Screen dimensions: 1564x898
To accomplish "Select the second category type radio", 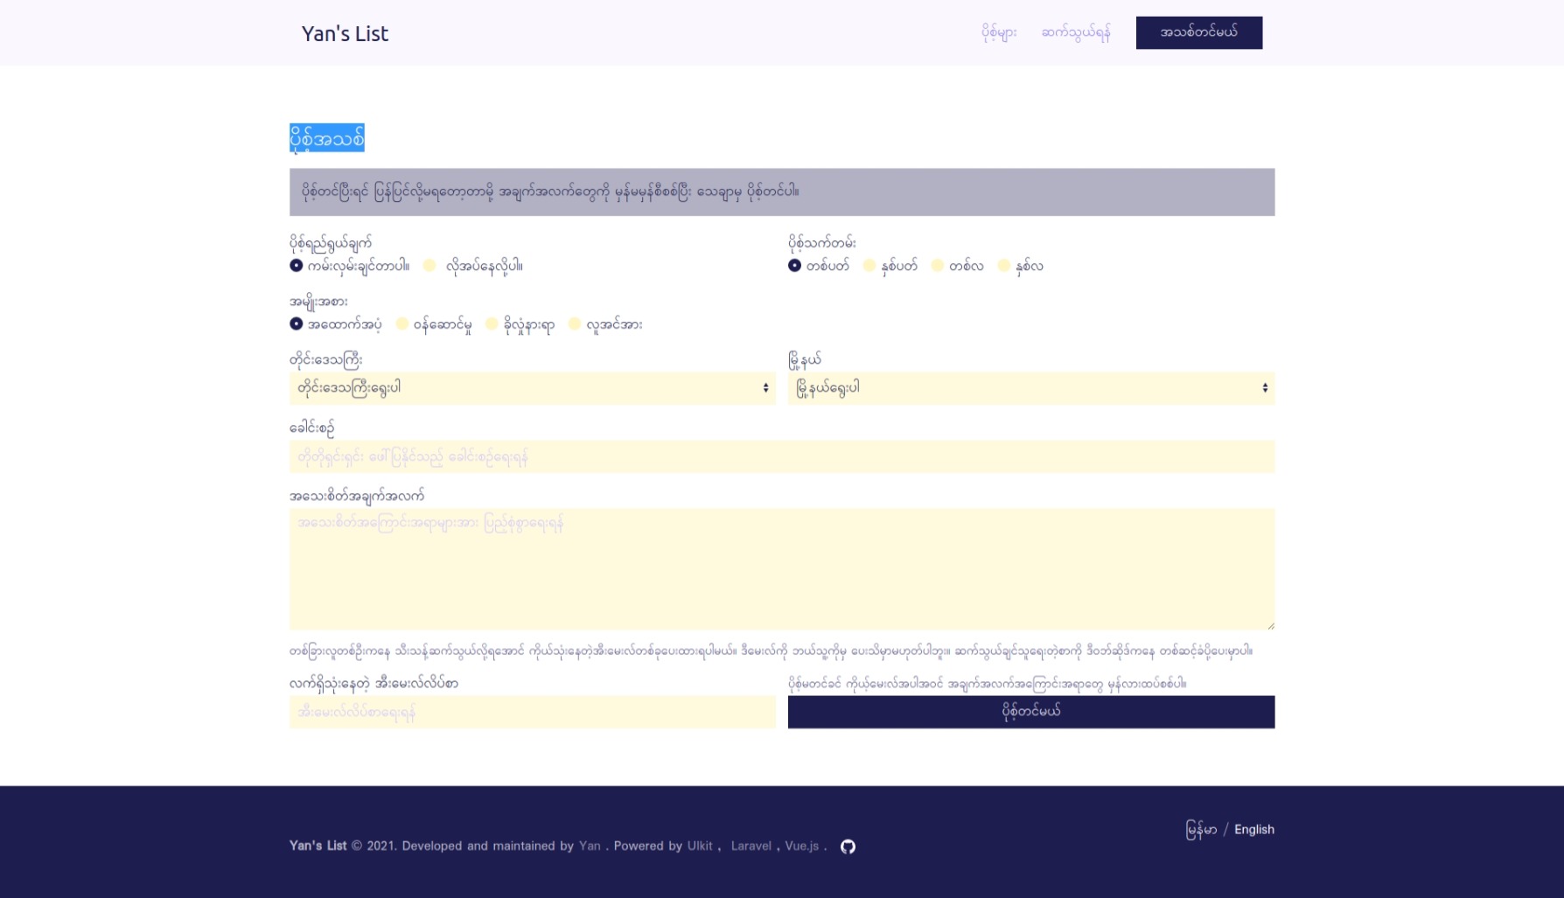I will click(x=402, y=324).
